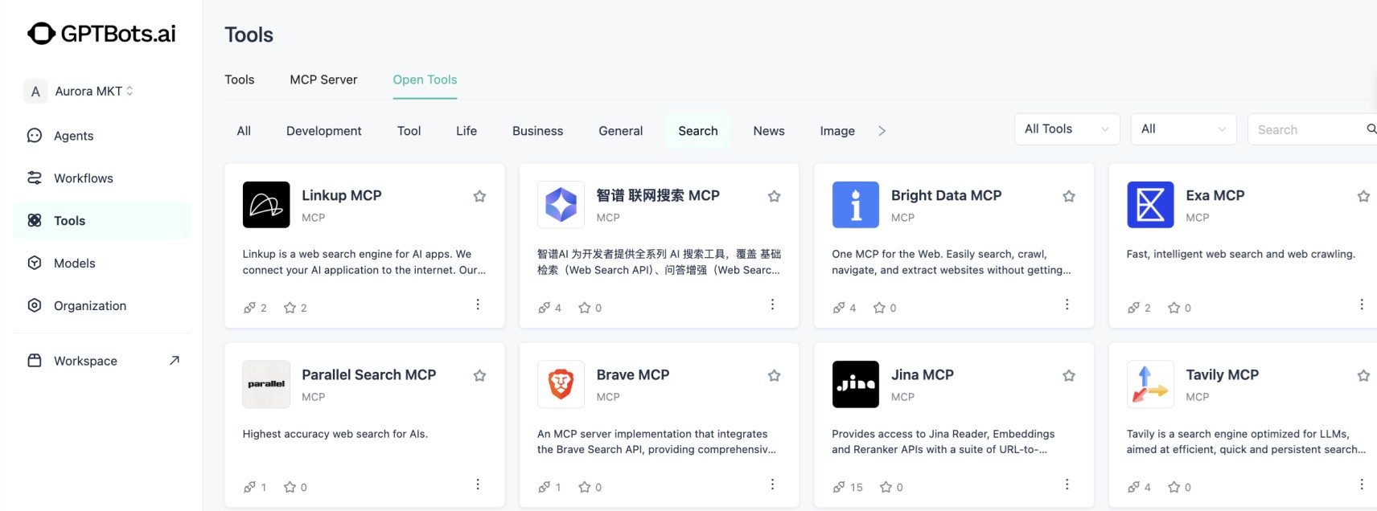This screenshot has height=511, width=1377.
Task: Click the Jina MCP logo icon
Action: (x=855, y=384)
